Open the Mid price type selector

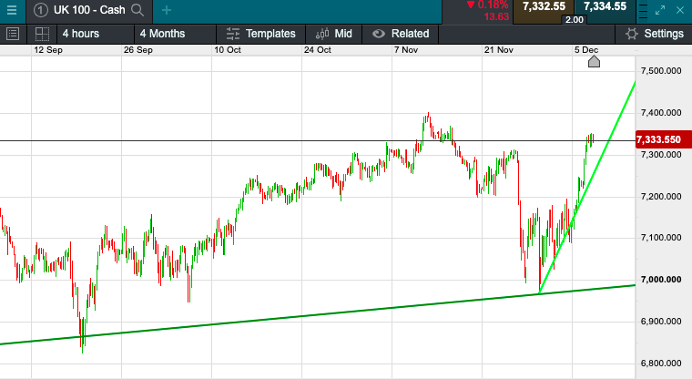point(333,34)
